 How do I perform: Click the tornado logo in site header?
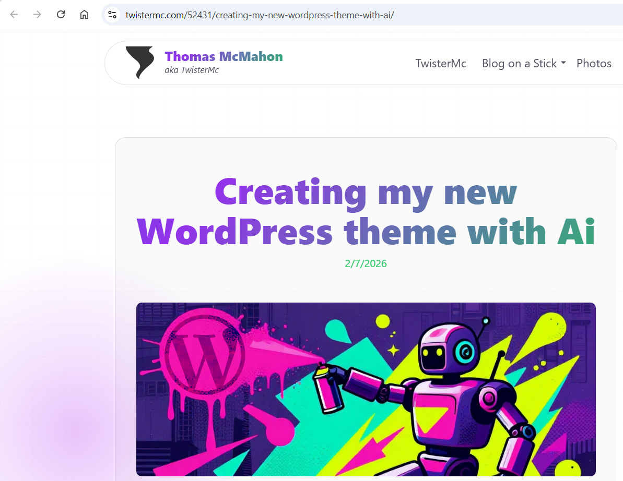140,63
